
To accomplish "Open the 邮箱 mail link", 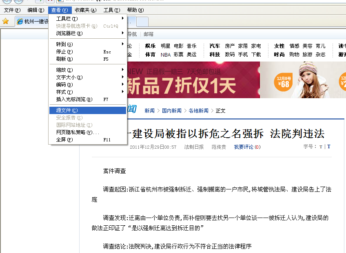I will coord(149,34).
